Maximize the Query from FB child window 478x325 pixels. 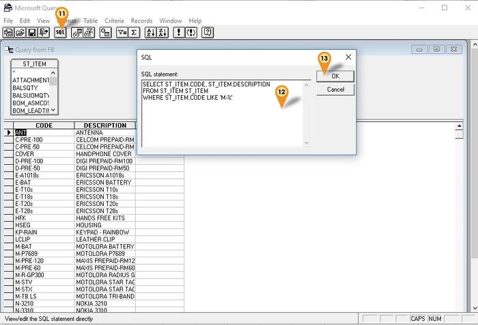click(436, 49)
